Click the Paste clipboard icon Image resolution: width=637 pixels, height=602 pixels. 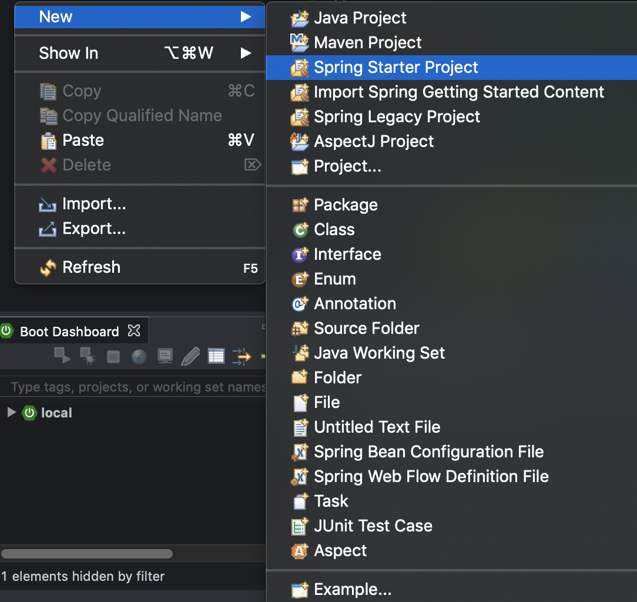48,141
